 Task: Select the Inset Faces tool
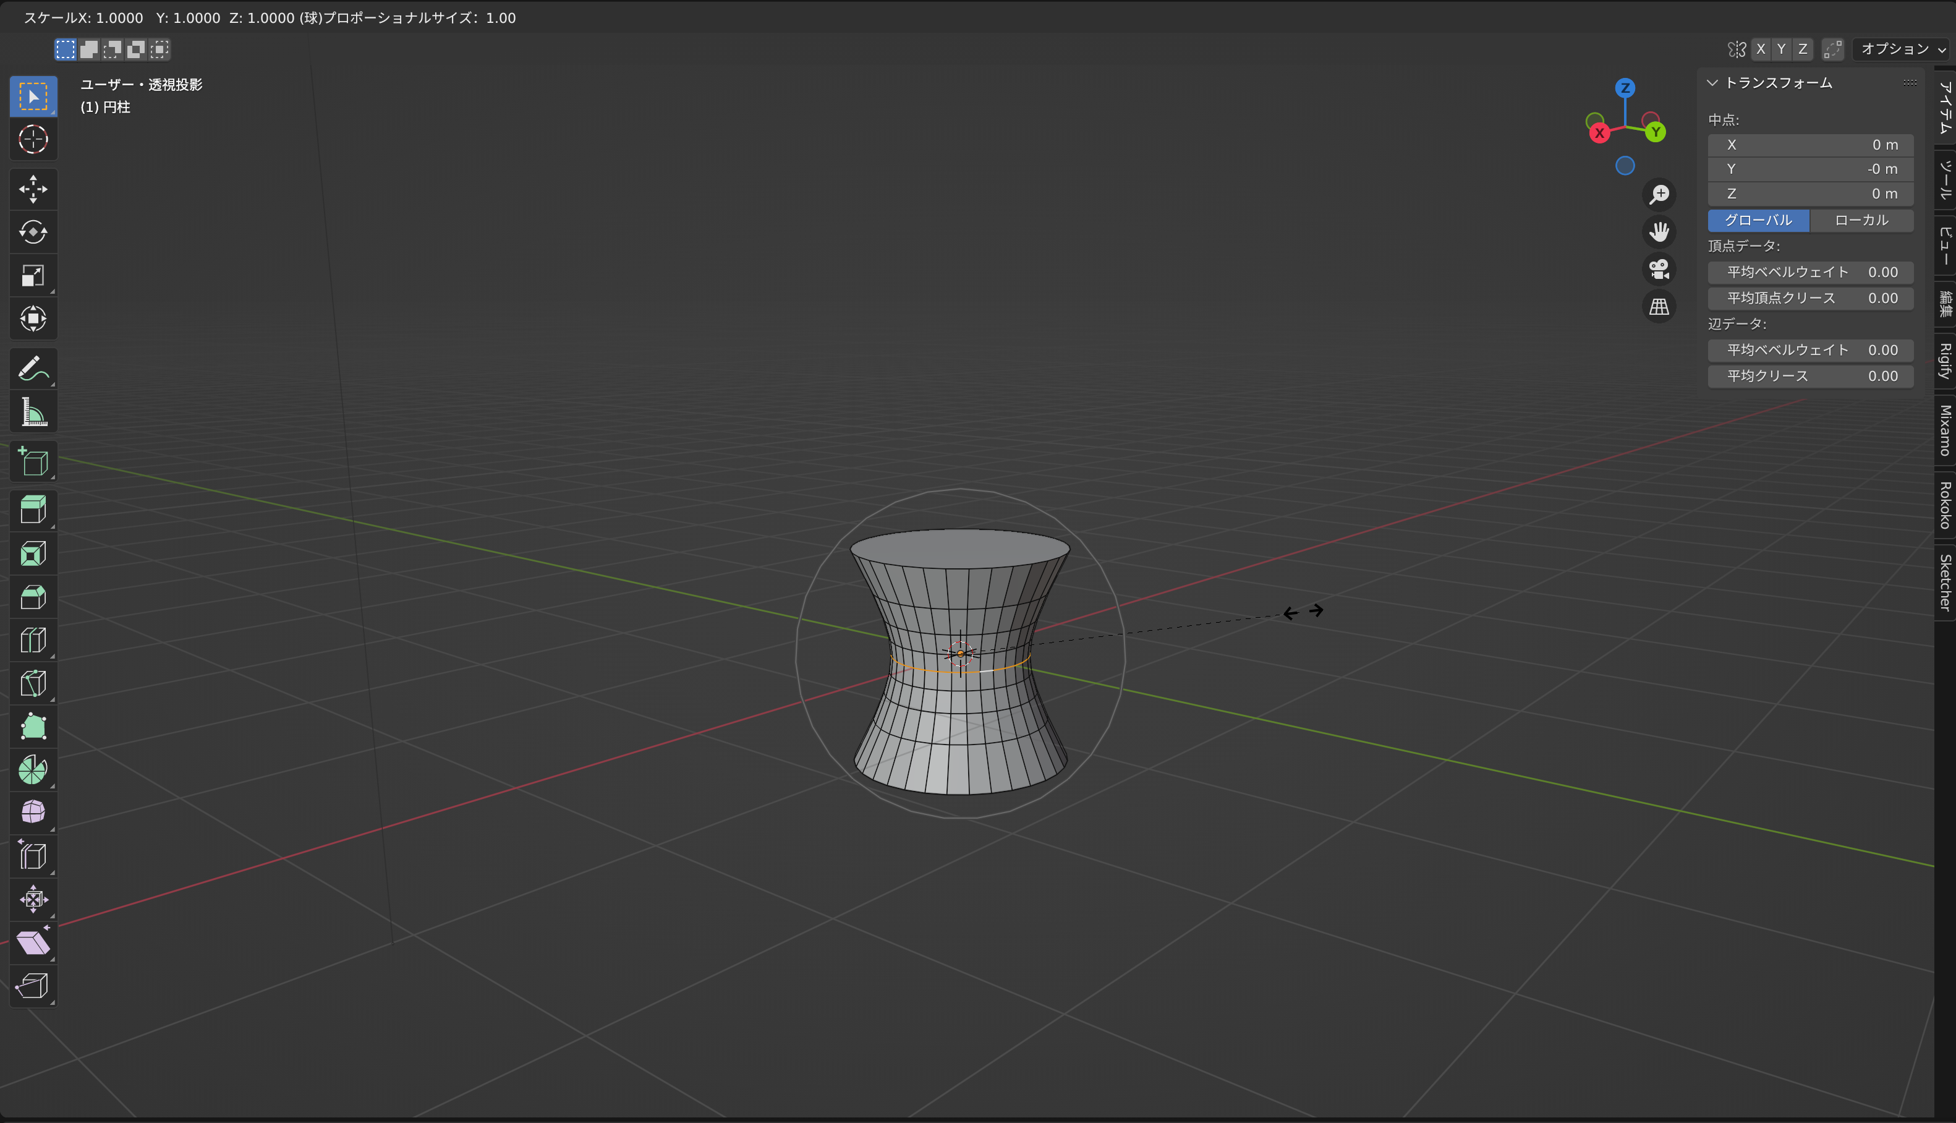coord(33,554)
